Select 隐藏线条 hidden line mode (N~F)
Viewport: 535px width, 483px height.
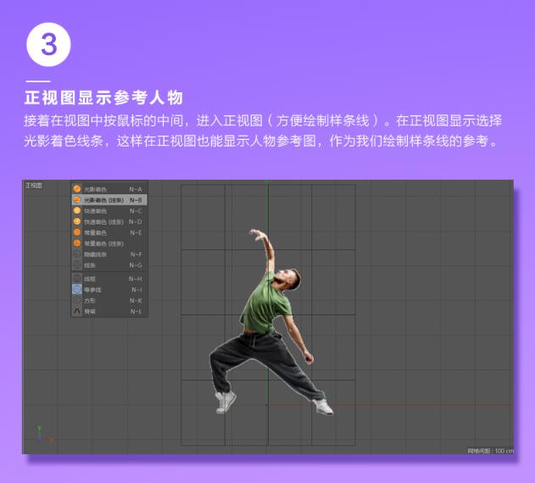109,254
